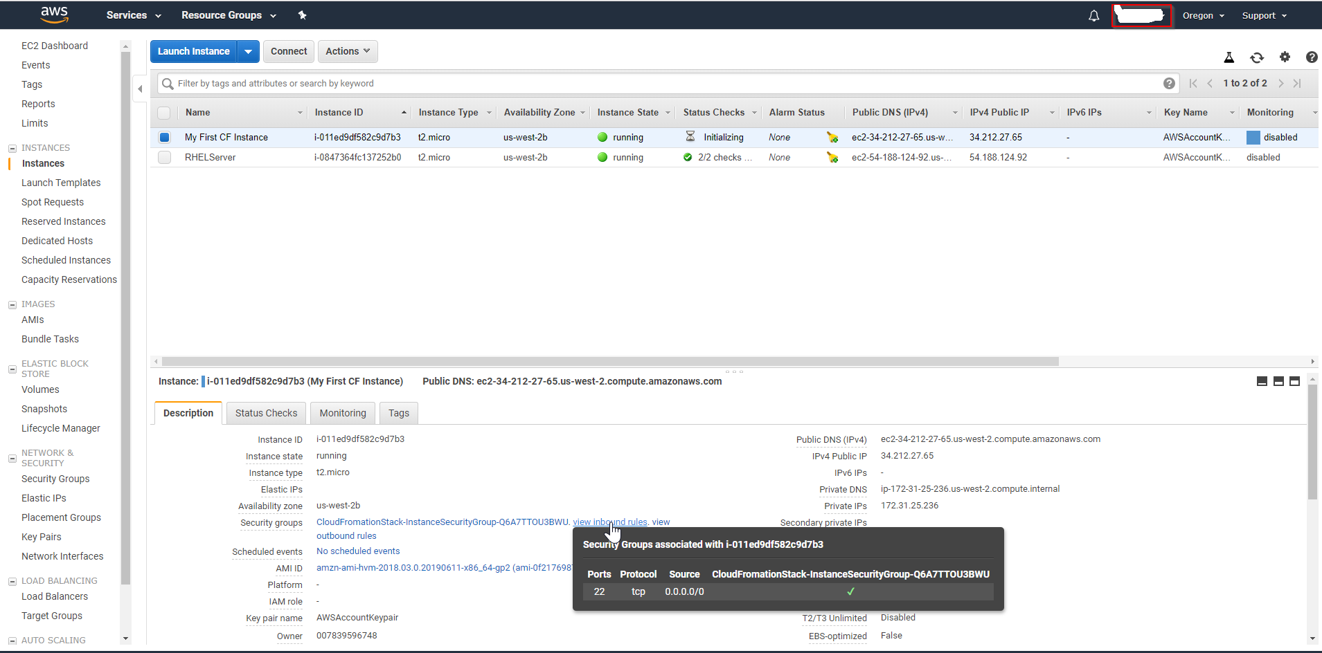Image resolution: width=1322 pixels, height=653 pixels.
Task: Uncheck the My First CF Instance checkbox
Action: pyautogui.click(x=164, y=138)
